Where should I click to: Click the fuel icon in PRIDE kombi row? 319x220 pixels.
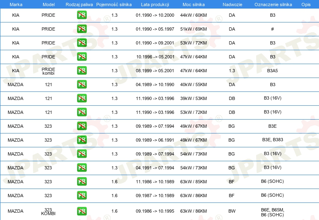(82, 71)
